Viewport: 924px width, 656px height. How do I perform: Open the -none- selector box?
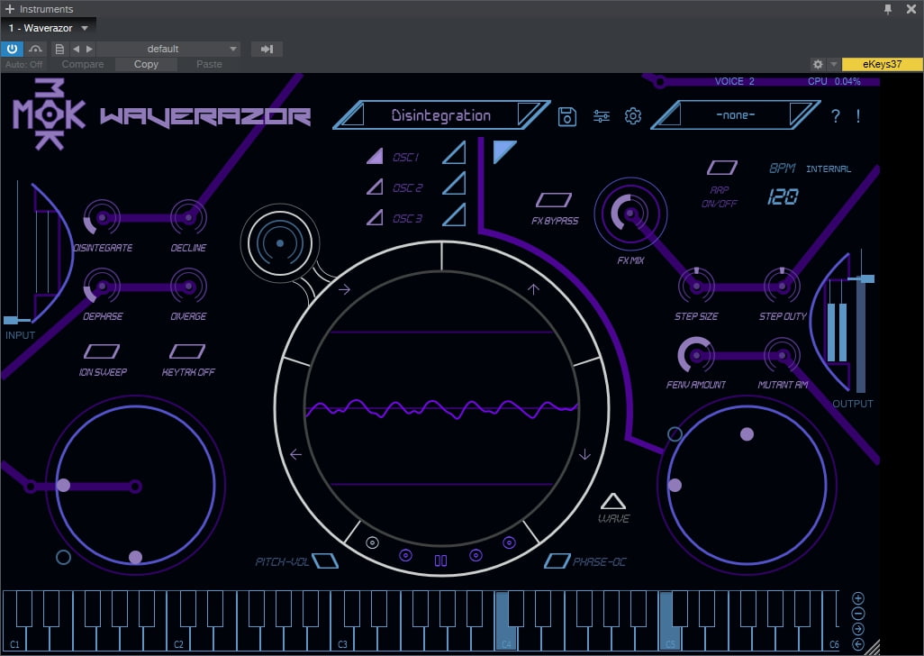pos(736,115)
